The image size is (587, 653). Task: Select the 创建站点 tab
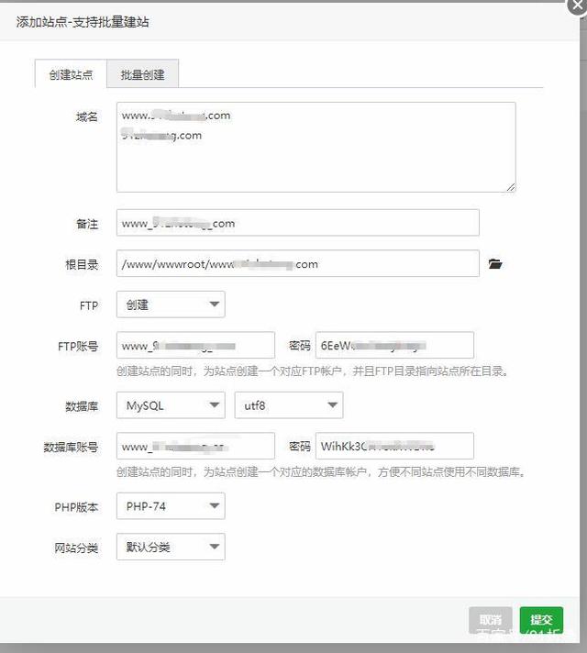(x=71, y=74)
